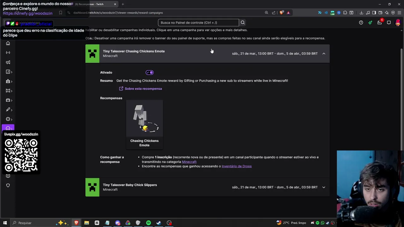This screenshot has height=227, width=404.
Task: Open File Explorer from the taskbar
Action: point(86,223)
